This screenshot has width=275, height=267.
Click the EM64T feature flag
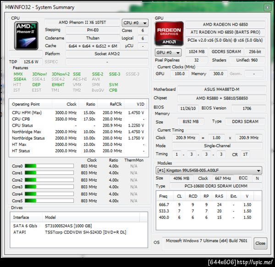pyautogui.click(x=58, y=85)
